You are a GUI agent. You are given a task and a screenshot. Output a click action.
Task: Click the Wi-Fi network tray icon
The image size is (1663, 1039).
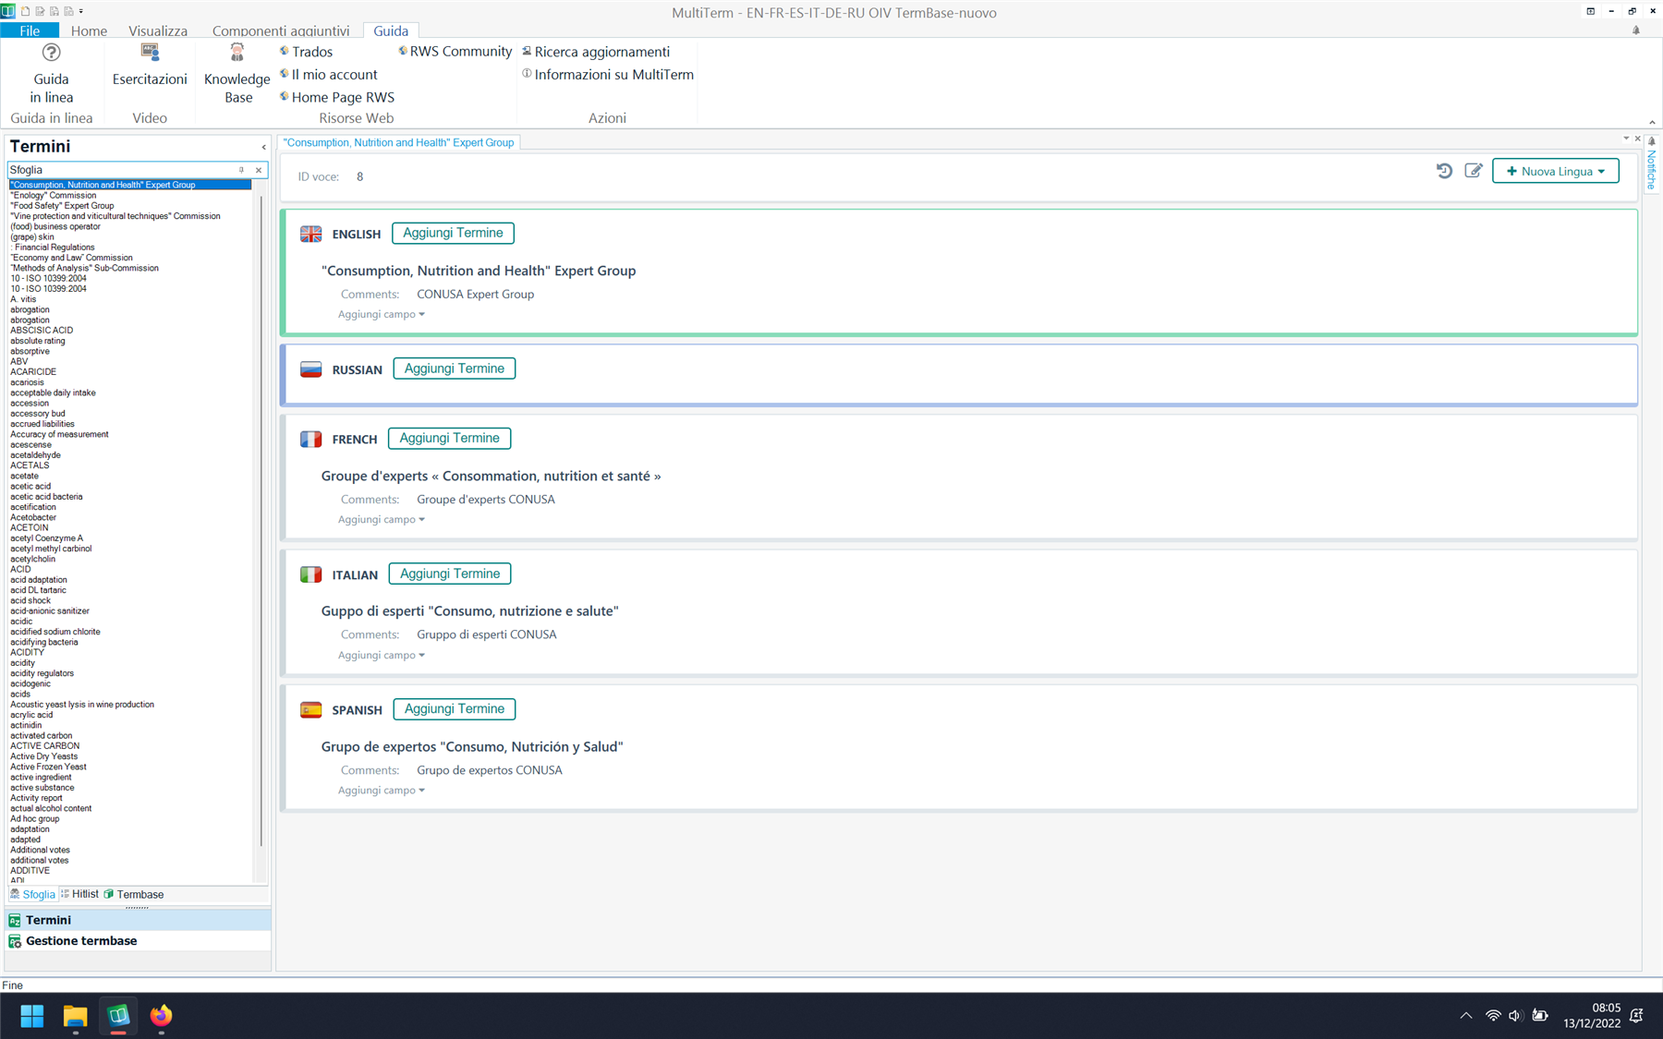click(1493, 1016)
